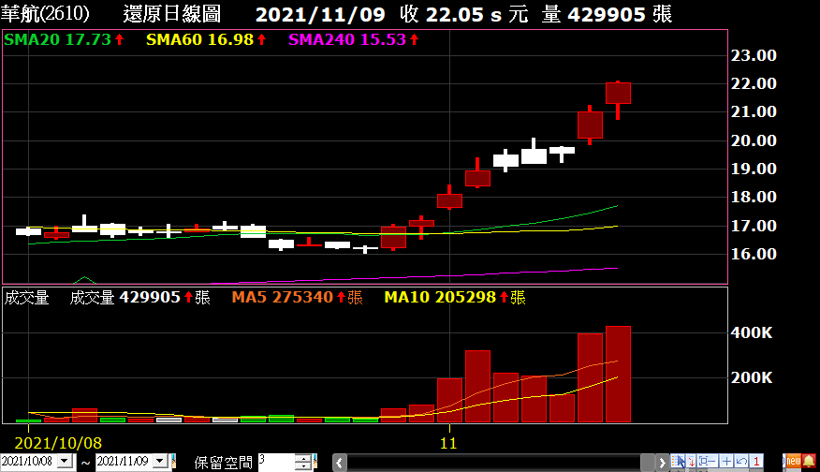
Task: Click the yellow alert bell icon
Action: click(809, 461)
